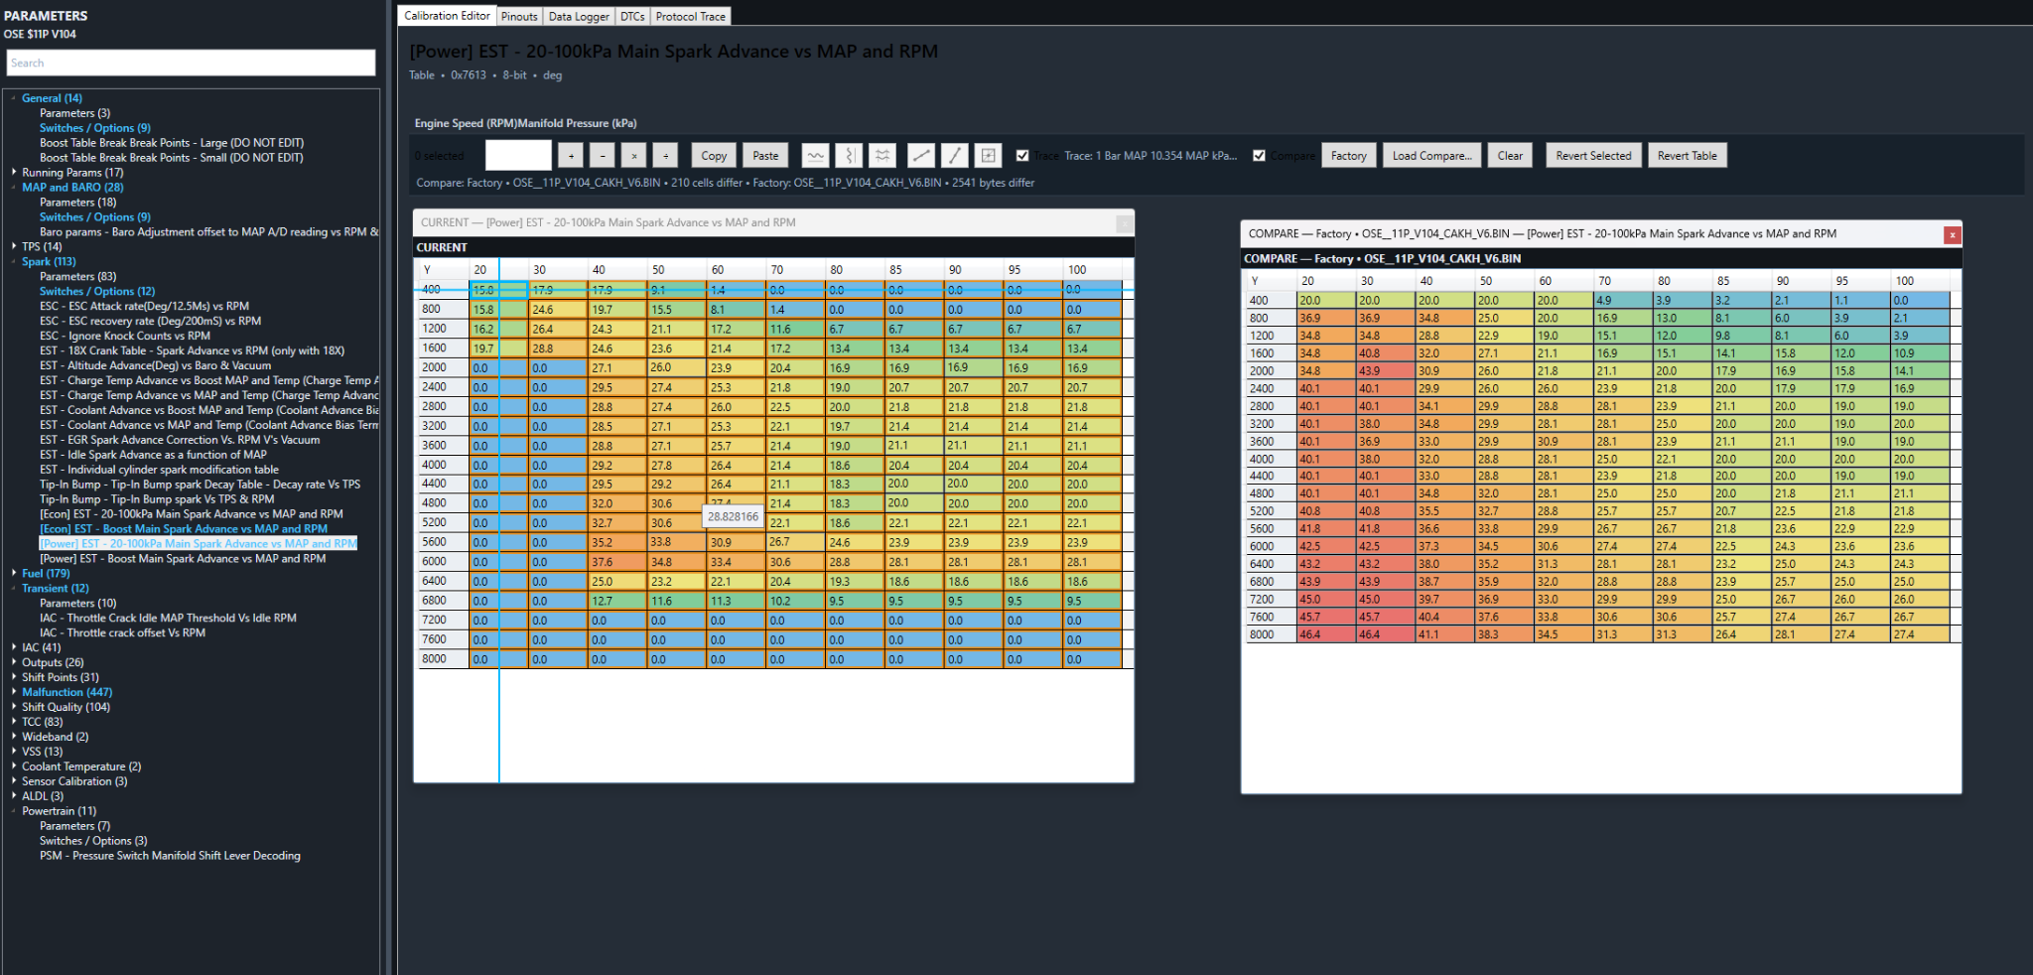Click the 100 kPa column header in COMPARE table
This screenshot has width=2033, height=975.
pyautogui.click(x=1920, y=281)
